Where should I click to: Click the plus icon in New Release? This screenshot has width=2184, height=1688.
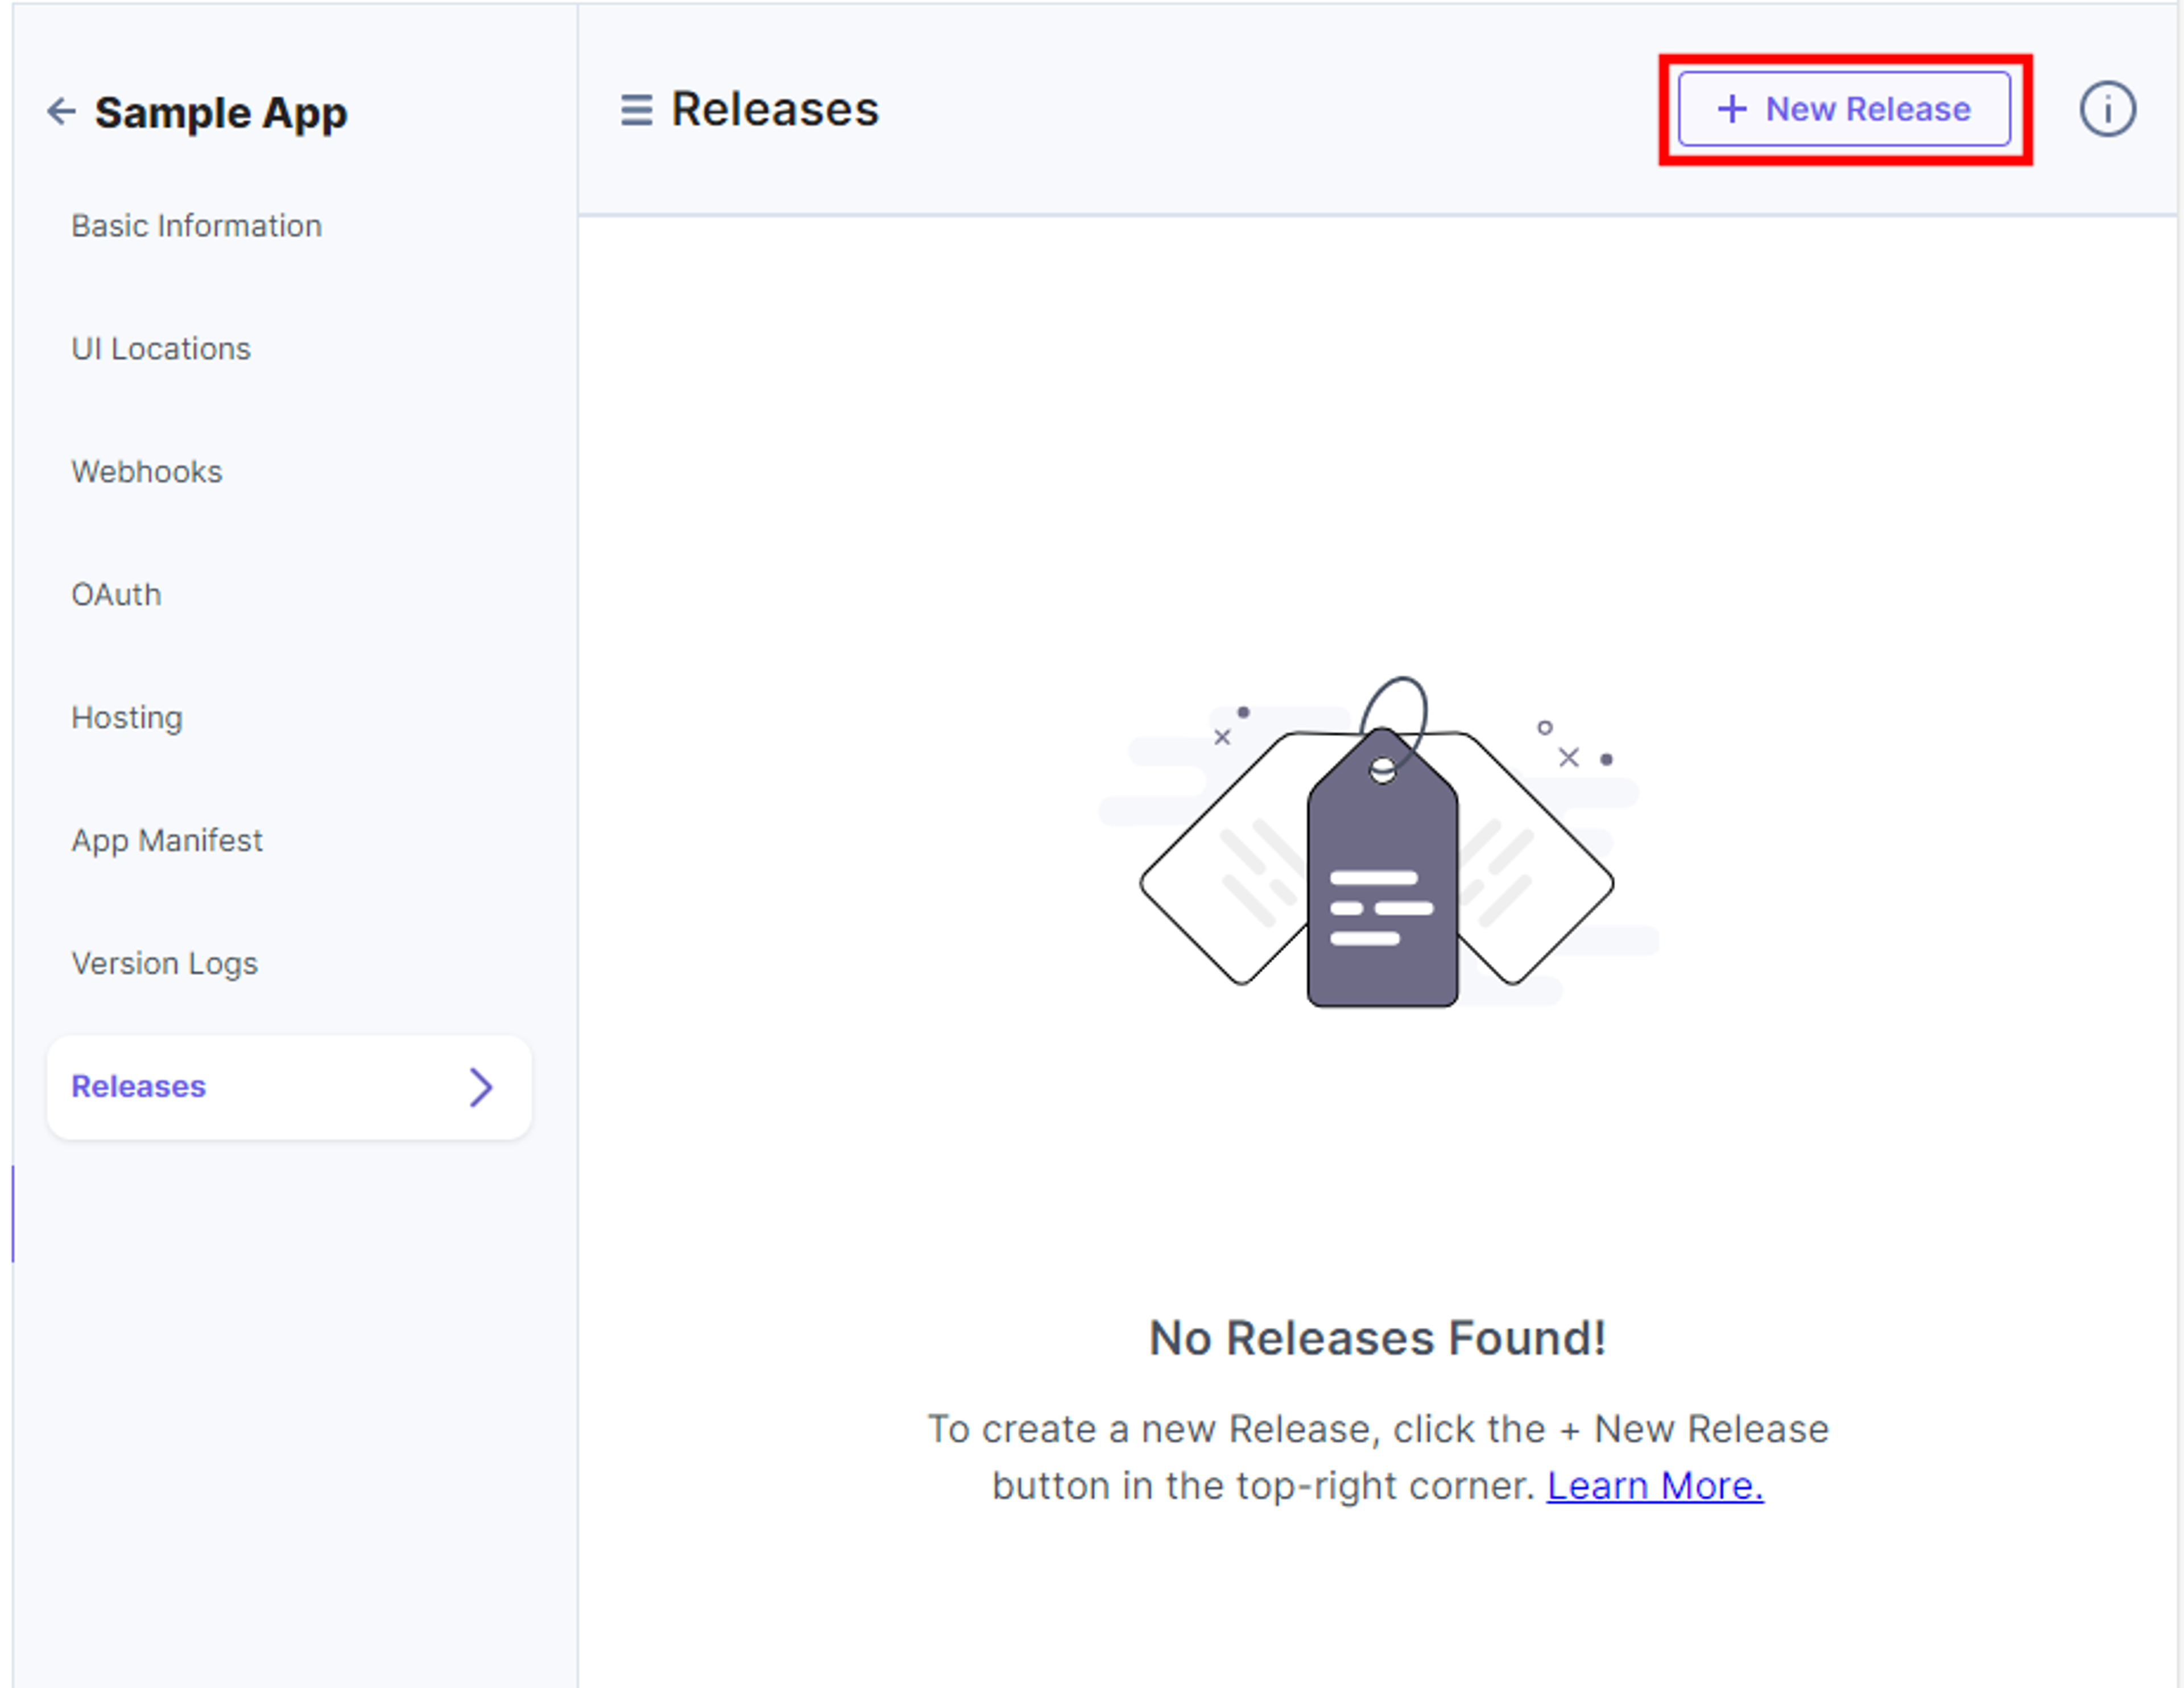[1732, 109]
